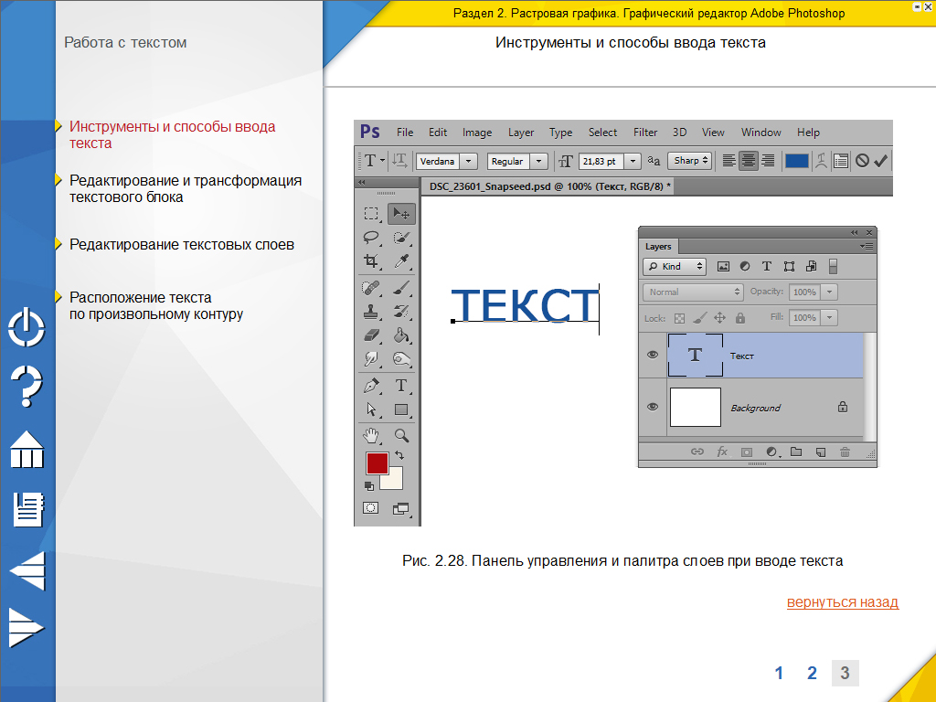Toggle Background layer visibility eye
The height and width of the screenshot is (702, 936).
(653, 407)
